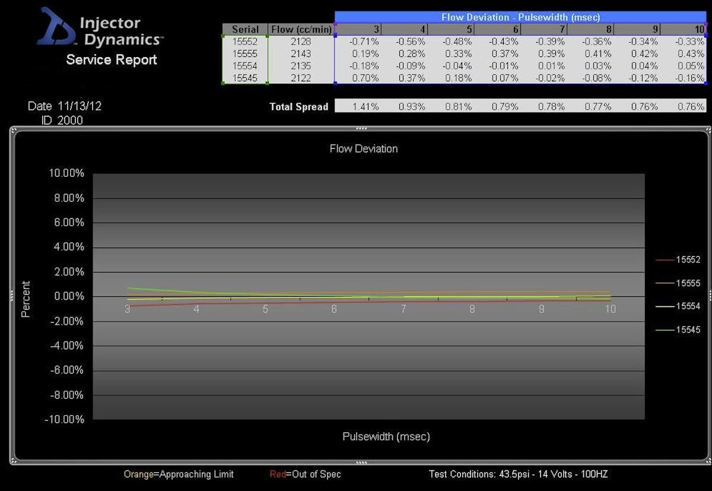Click the Date 11/13/12 field
This screenshot has height=491, width=712.
[x=60, y=106]
